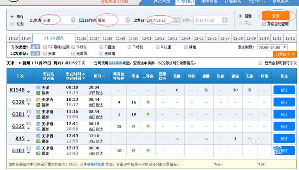Open the 信息服务 navigation item
This screenshot has height=170, width=299.
[281, 2]
